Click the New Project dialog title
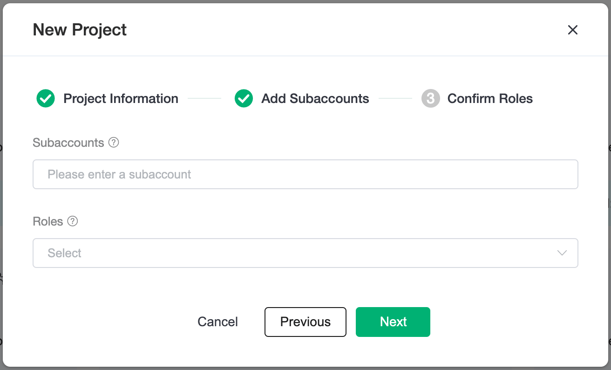Viewport: 611px width, 370px height. click(x=80, y=30)
